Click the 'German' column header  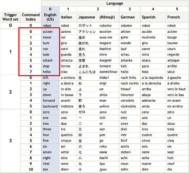(x=127, y=17)
